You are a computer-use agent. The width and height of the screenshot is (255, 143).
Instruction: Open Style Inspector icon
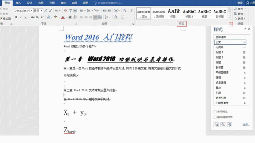(x=223, y=125)
